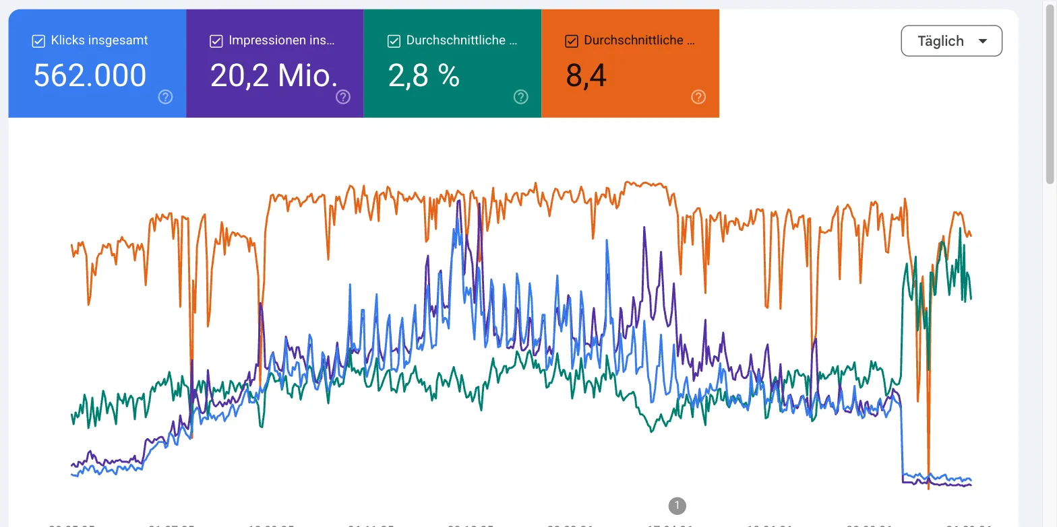
Task: Click the 562.000 clicks value
Action: click(90, 75)
